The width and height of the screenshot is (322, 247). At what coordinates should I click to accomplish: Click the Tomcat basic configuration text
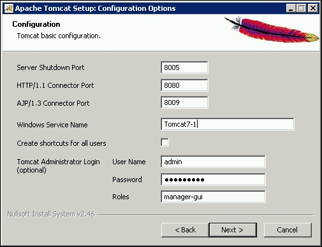[x=59, y=36]
